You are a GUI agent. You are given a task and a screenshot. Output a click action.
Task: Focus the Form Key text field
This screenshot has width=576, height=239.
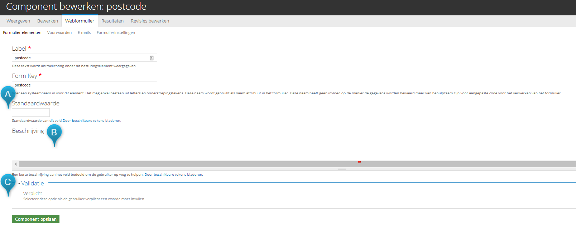pyautogui.click(x=85, y=85)
